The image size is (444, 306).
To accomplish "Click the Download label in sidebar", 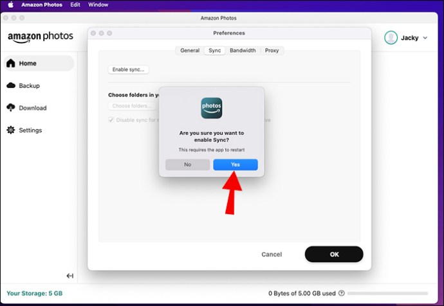I will [33, 108].
